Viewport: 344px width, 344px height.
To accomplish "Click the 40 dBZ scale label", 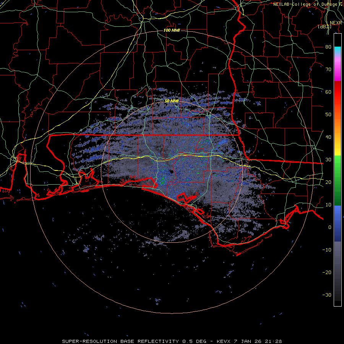I will [328, 137].
